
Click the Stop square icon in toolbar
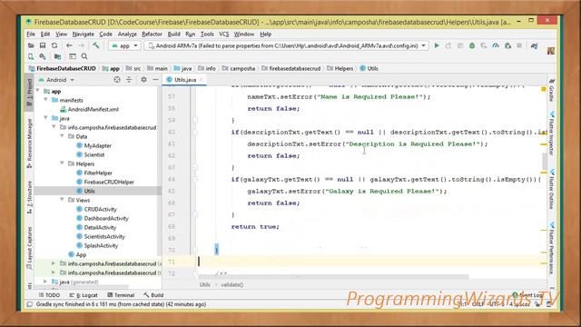pos(519,45)
